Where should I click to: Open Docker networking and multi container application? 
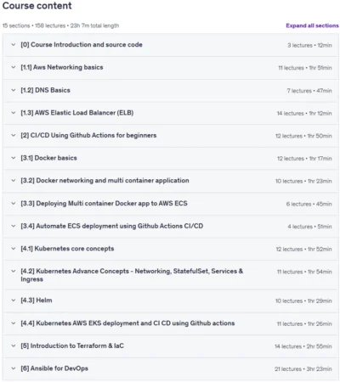pyautogui.click(x=171, y=181)
